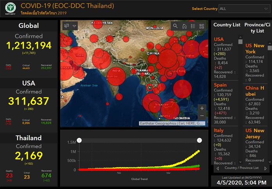Activate the map selection tool

[66, 26]
